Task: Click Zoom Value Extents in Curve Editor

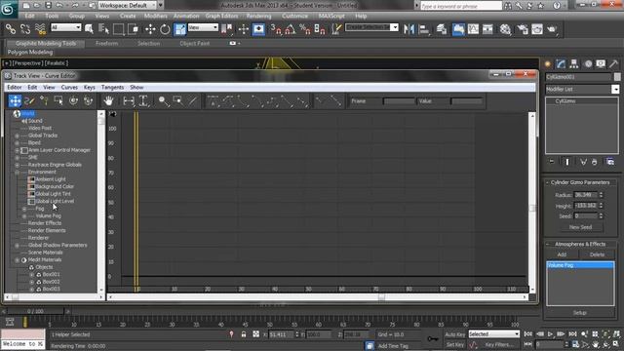Action: [x=143, y=101]
